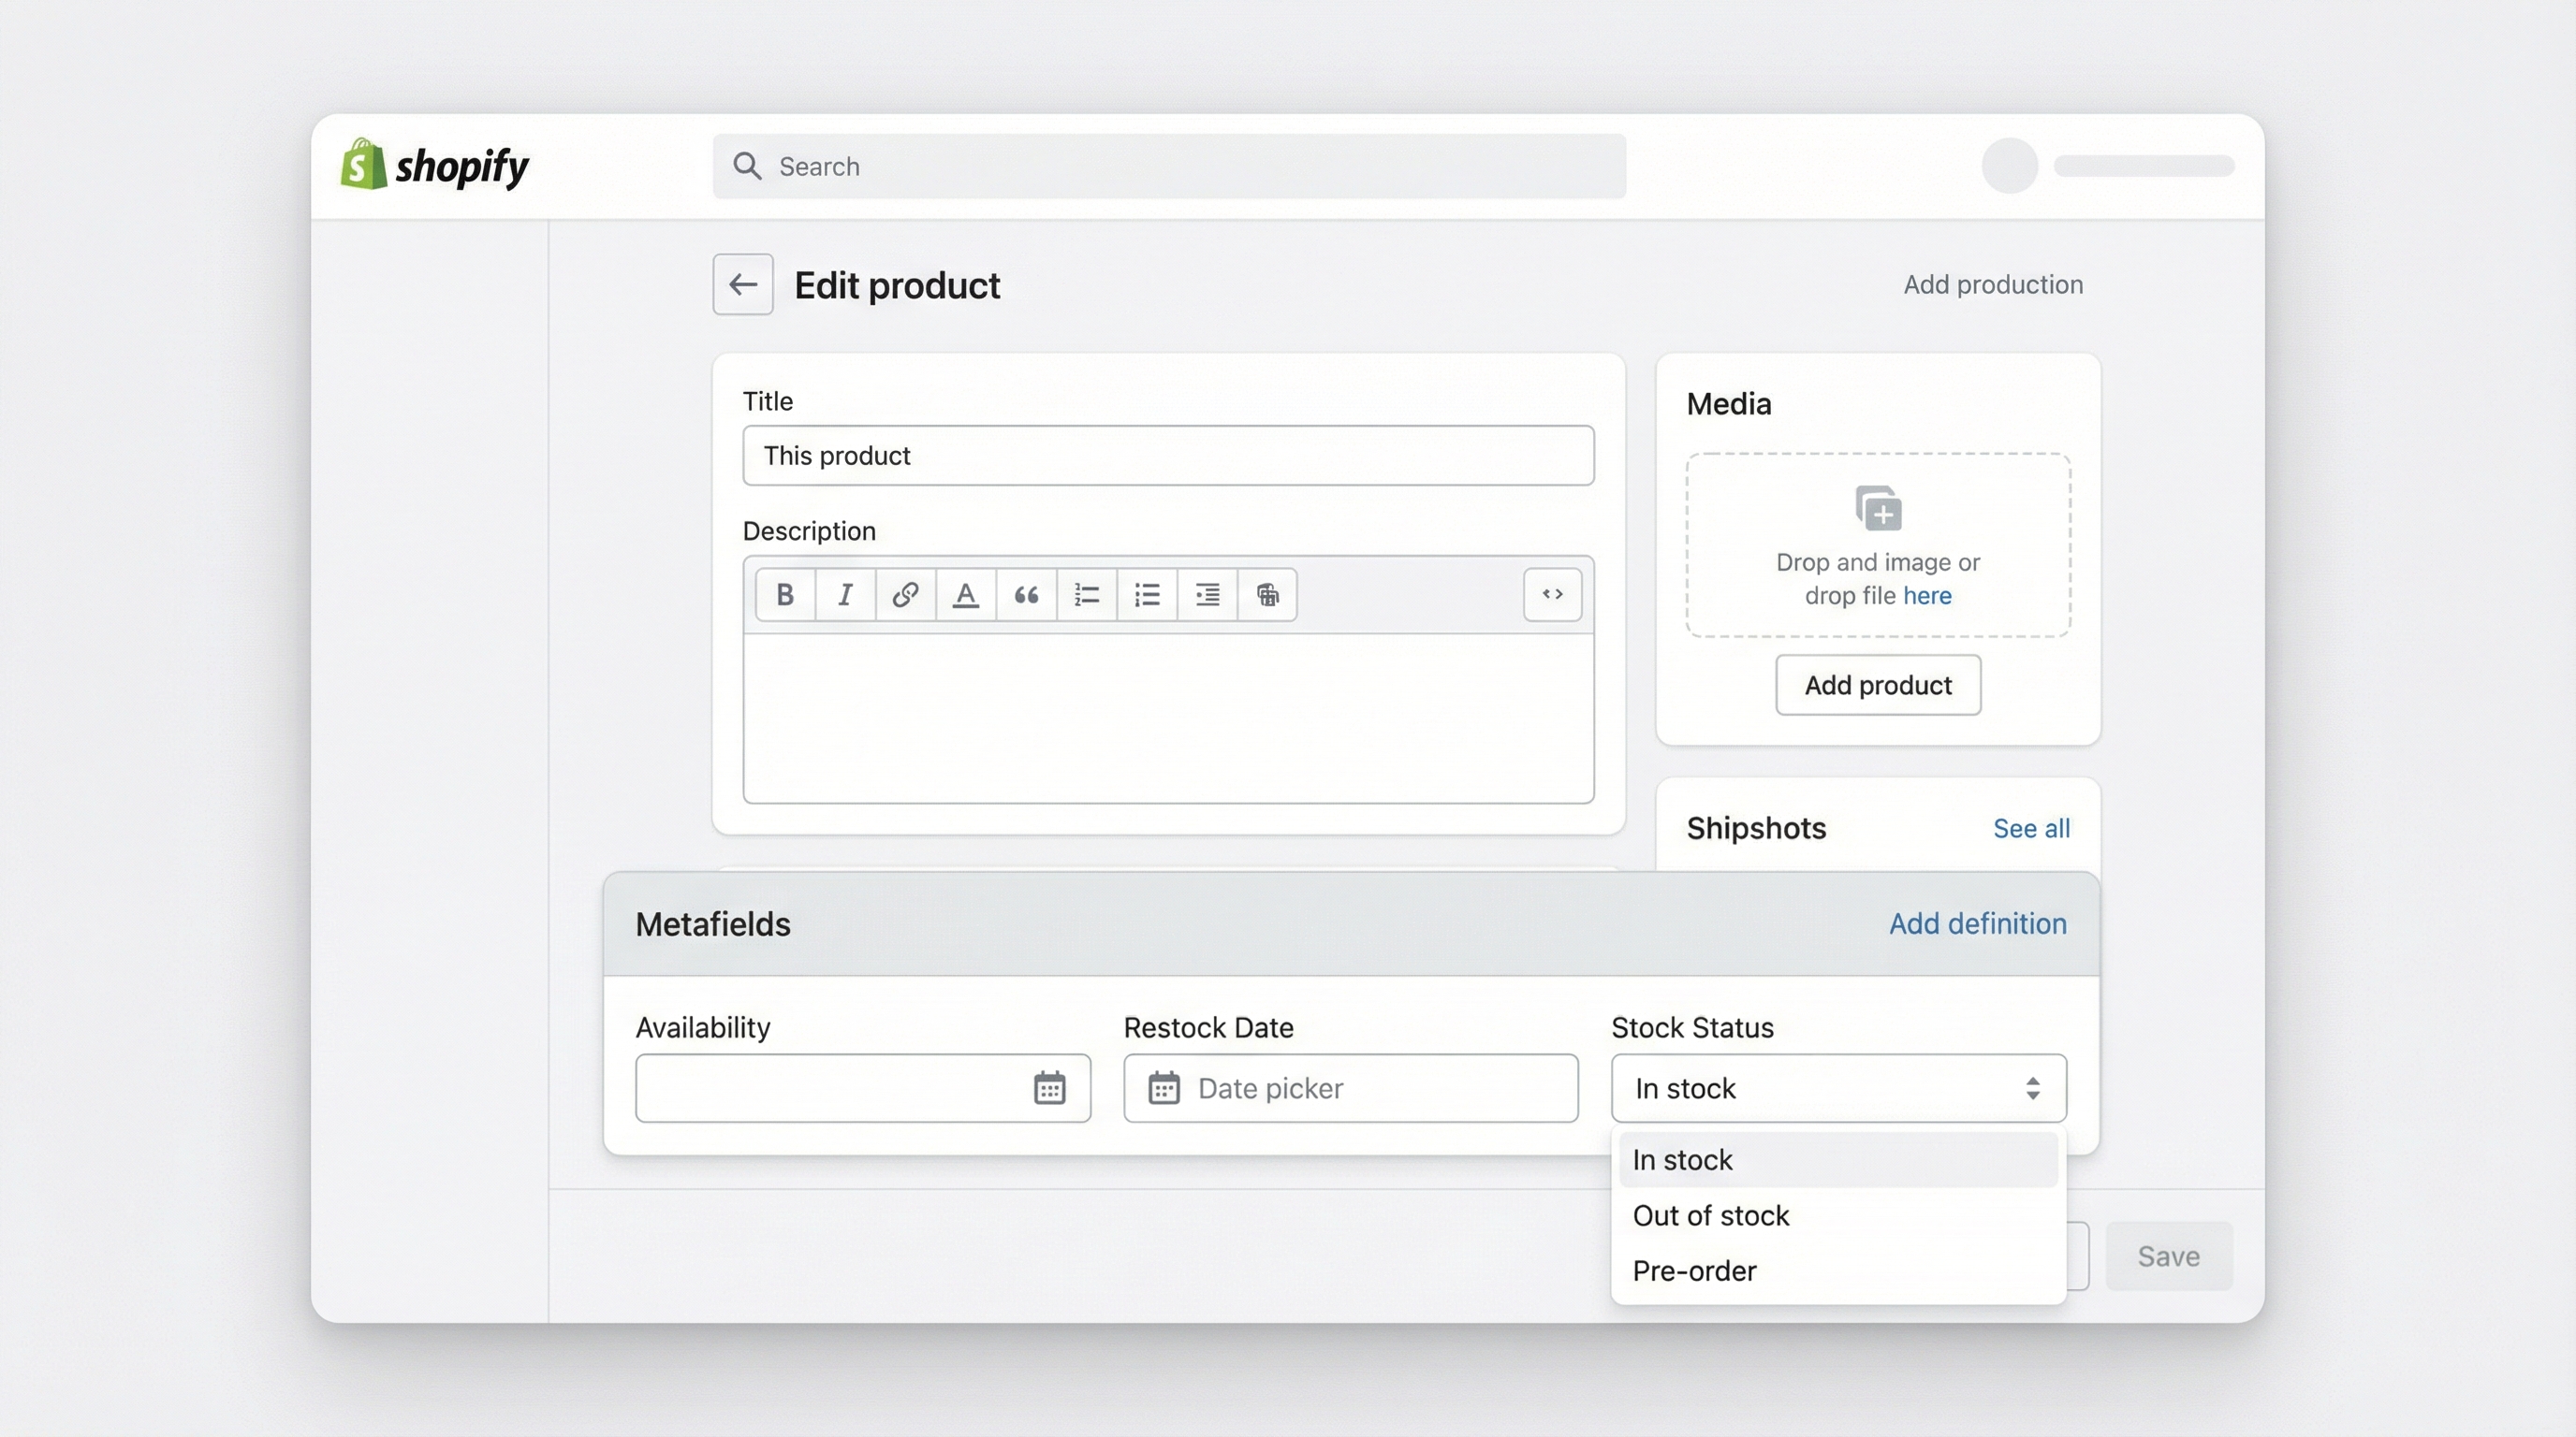
Task: Switch to the code view editor
Action: (1552, 595)
